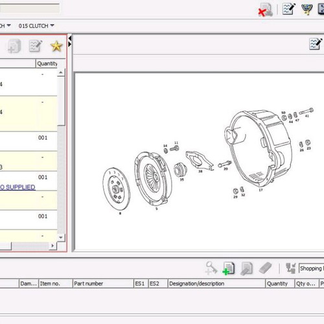Click the stamped document icon in bottom toolbar
The height and width of the screenshot is (324, 324).
246,268
